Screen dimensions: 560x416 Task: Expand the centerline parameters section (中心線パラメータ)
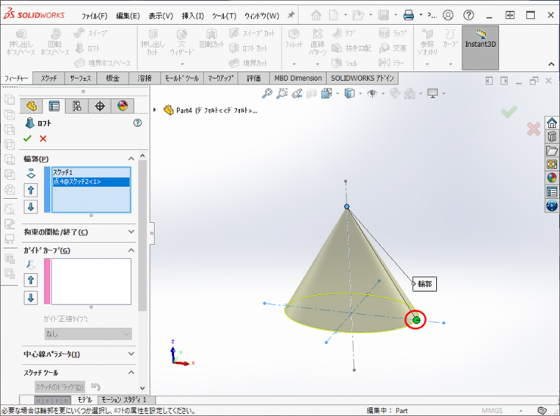pos(131,354)
